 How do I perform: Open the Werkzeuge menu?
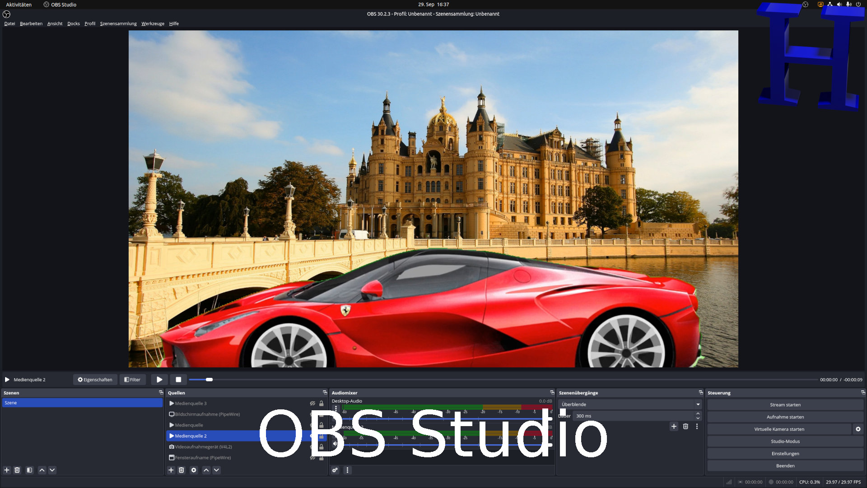click(x=153, y=23)
